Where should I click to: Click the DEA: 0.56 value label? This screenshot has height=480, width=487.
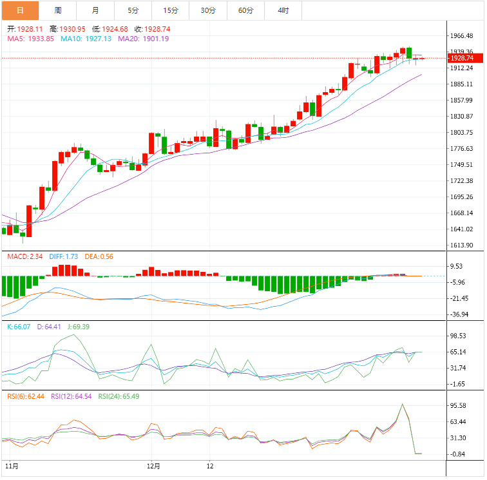click(x=98, y=256)
